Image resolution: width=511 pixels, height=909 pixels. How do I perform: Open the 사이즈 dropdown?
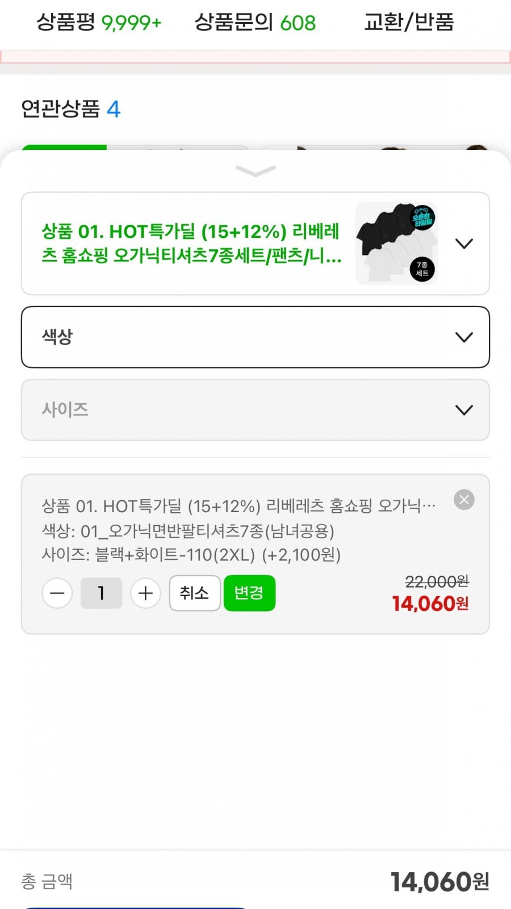(256, 410)
